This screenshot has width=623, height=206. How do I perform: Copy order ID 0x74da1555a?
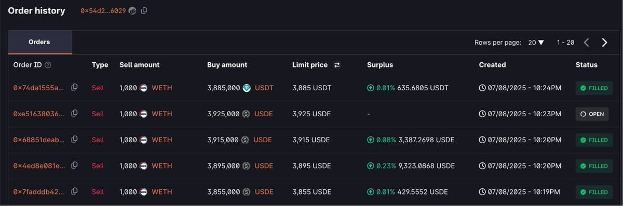click(74, 87)
